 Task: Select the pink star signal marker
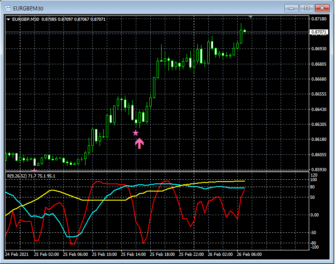coord(136,133)
